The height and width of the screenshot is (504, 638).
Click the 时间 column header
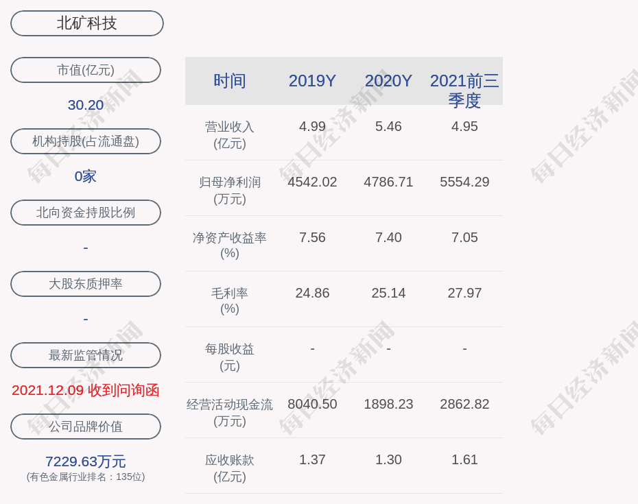click(x=230, y=81)
